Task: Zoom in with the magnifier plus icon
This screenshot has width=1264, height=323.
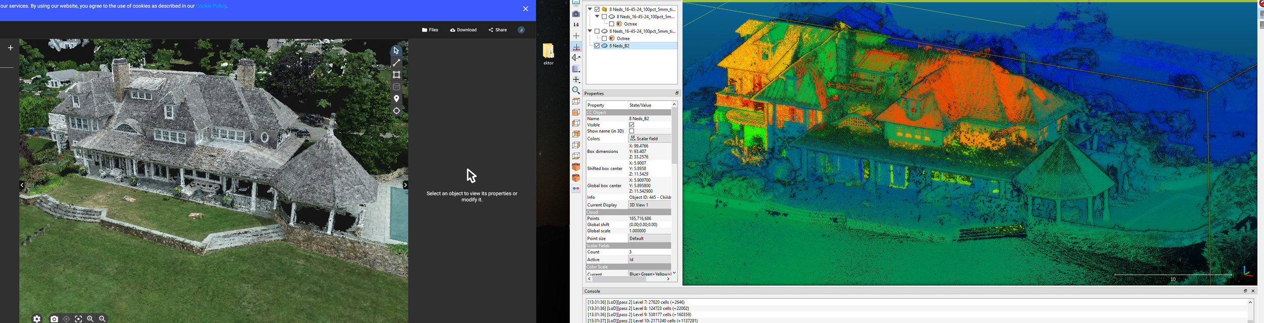Action: tap(90, 318)
